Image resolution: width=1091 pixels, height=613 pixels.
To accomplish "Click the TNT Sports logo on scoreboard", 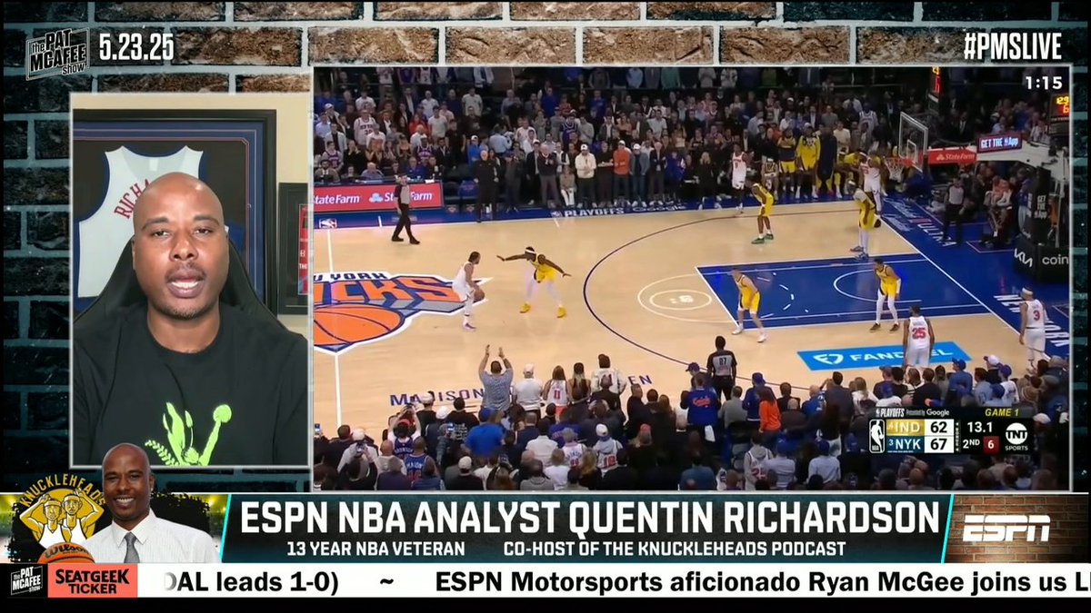I will click(x=1016, y=435).
